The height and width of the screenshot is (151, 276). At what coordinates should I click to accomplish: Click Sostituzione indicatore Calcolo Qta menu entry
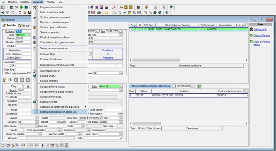coord(59,112)
